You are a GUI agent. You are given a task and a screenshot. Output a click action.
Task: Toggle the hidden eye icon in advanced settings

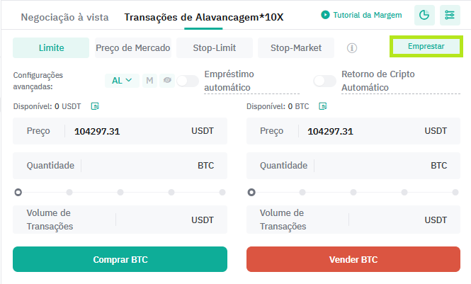pyautogui.click(x=167, y=81)
